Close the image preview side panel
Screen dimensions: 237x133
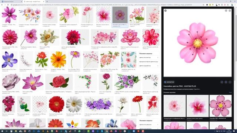coord(166,11)
